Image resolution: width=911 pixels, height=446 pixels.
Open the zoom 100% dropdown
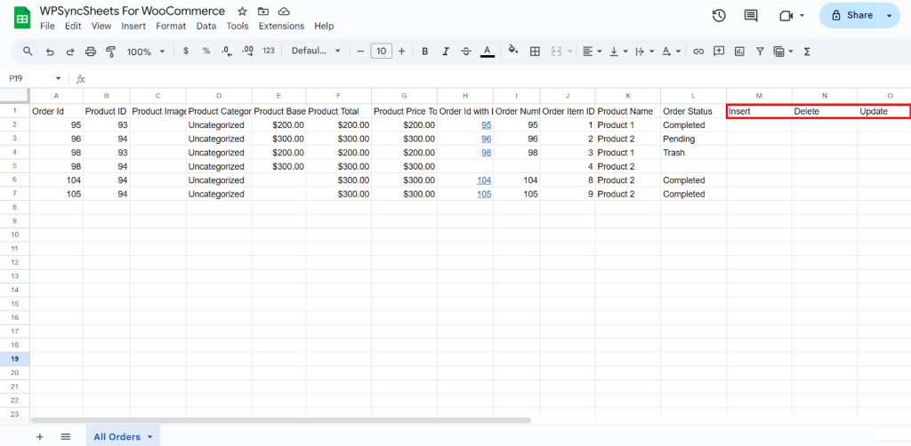[x=146, y=52]
